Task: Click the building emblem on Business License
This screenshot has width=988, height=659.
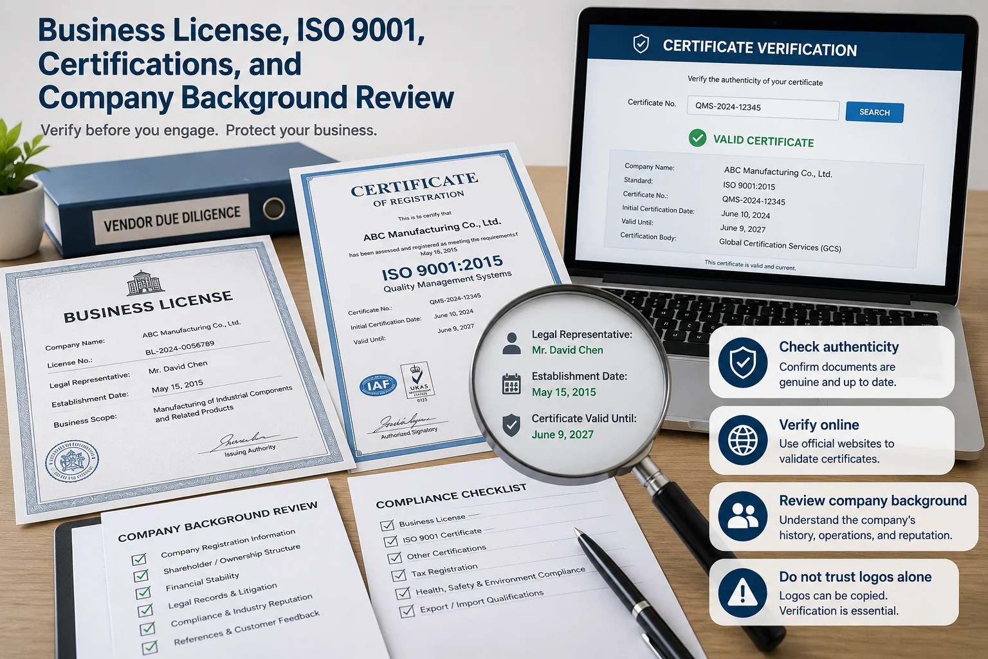Action: click(x=146, y=283)
